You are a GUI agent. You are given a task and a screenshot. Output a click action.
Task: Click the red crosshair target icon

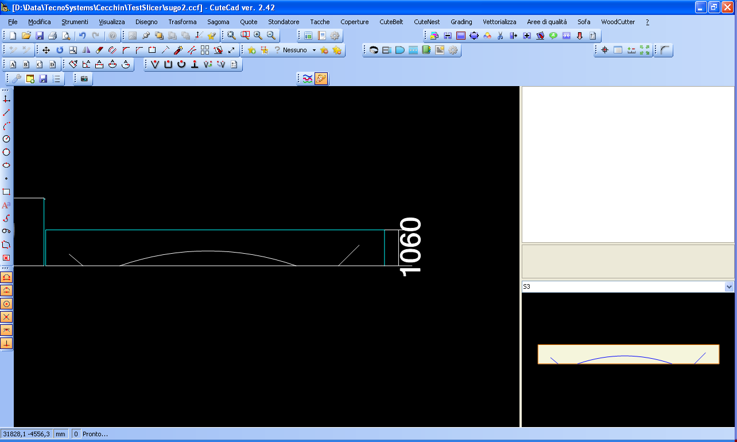(604, 50)
